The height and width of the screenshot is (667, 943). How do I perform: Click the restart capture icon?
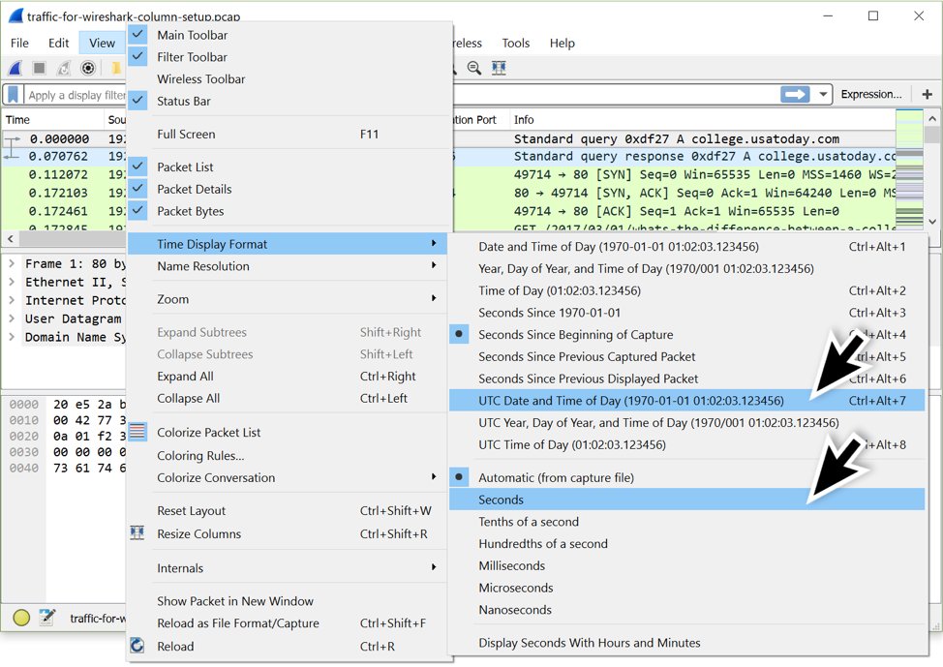coord(64,68)
